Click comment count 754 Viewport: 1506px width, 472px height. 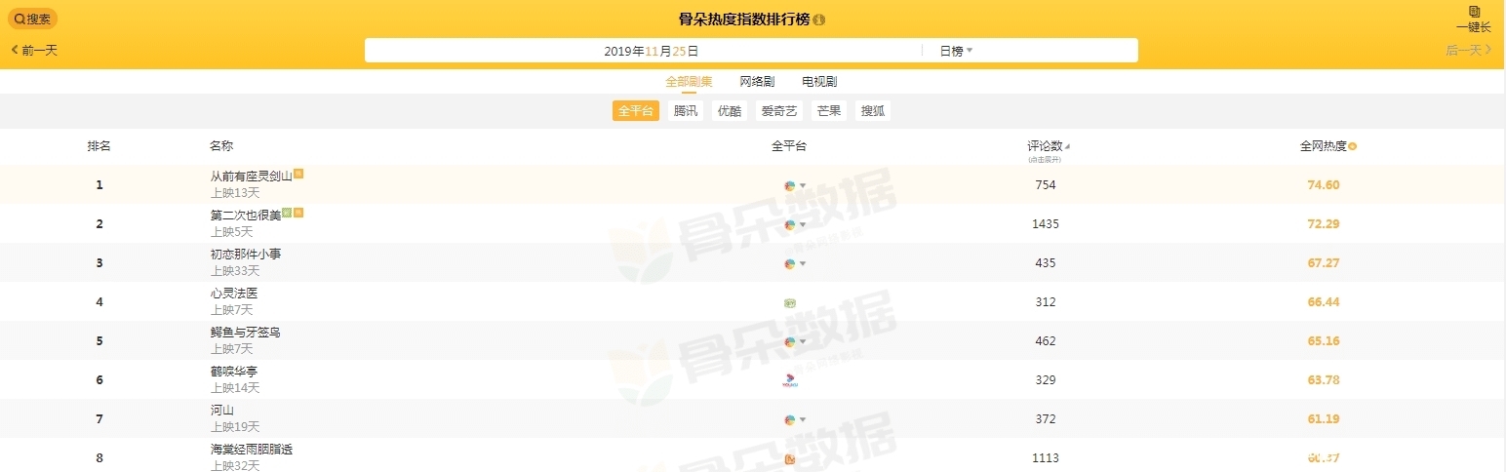click(1046, 185)
